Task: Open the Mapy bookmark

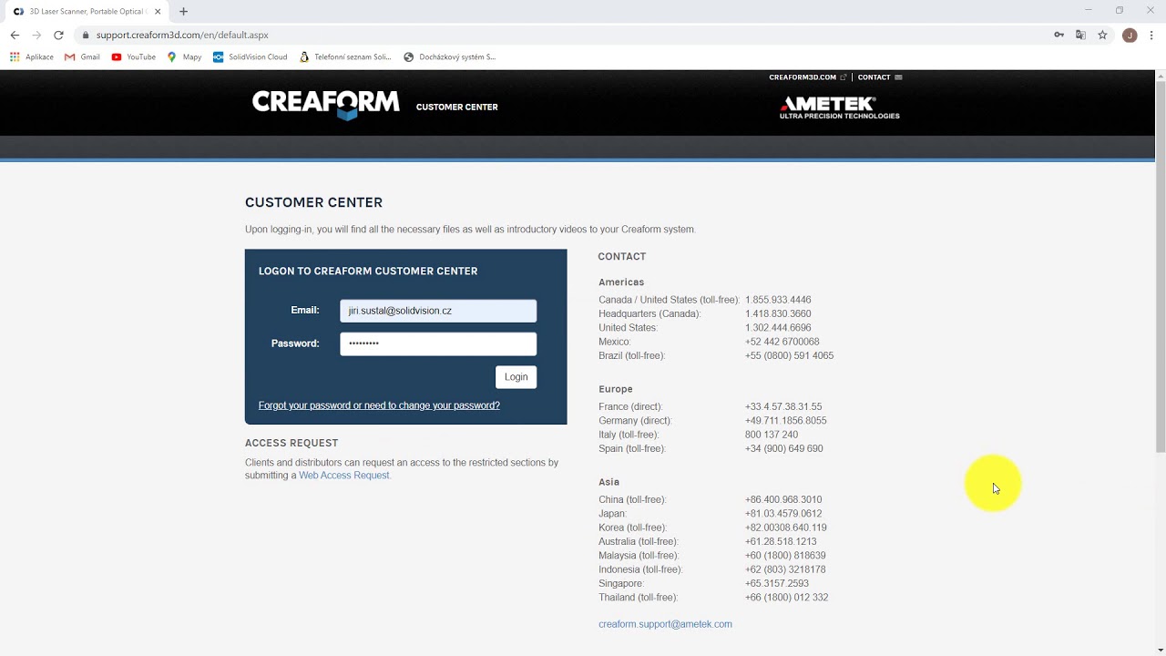Action: [x=184, y=56]
